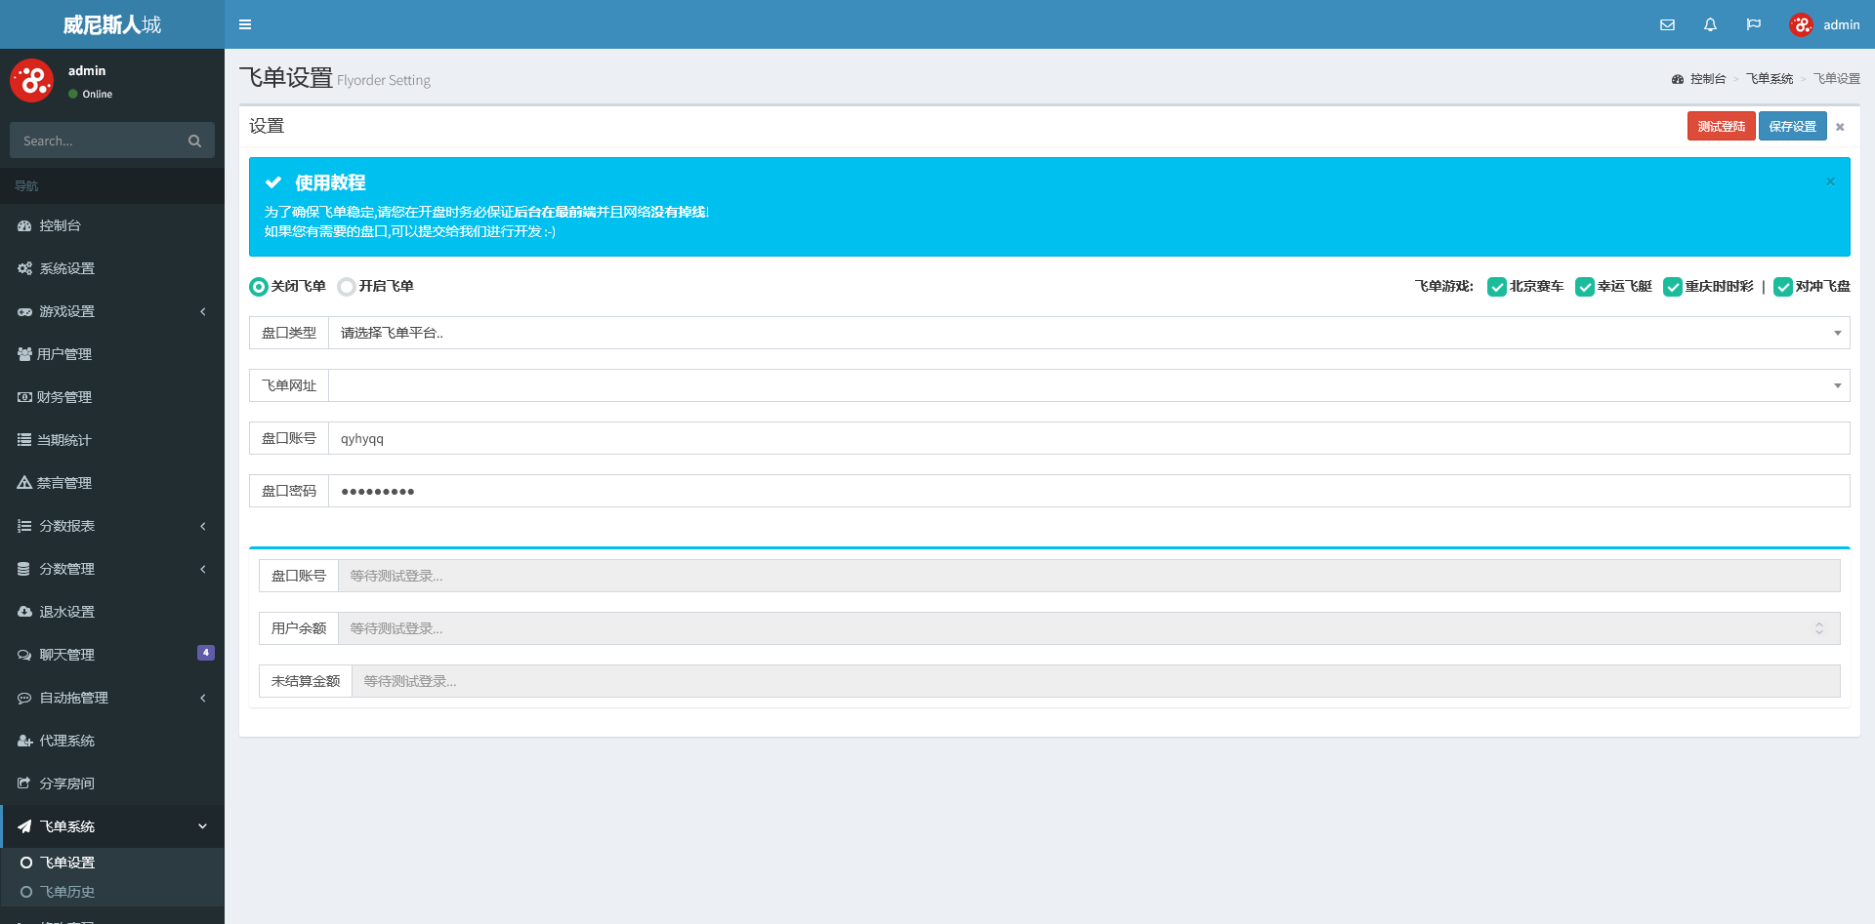Click the money icon for 财务管理
The image size is (1875, 924).
24,397
